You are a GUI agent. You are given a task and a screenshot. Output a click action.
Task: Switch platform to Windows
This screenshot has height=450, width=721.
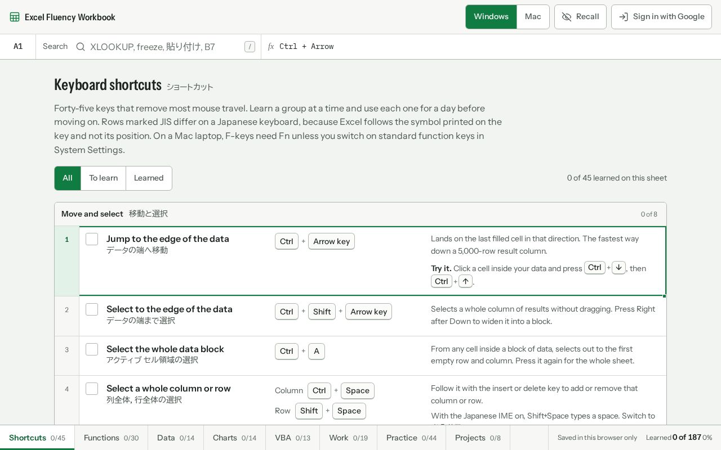491,17
